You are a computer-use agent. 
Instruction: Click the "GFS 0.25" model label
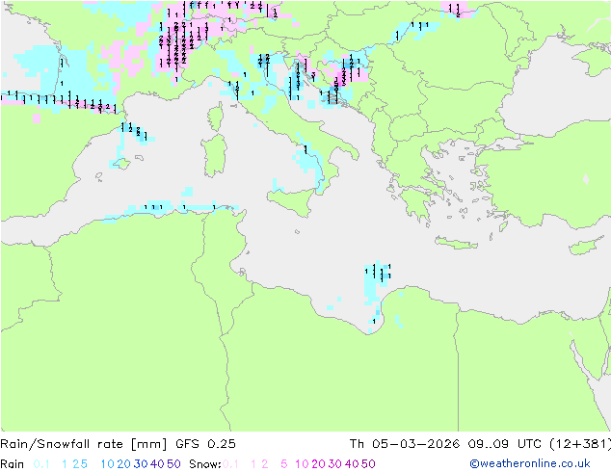pos(205,444)
